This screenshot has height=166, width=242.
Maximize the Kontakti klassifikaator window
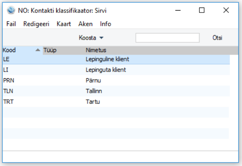pyautogui.click(x=202, y=10)
